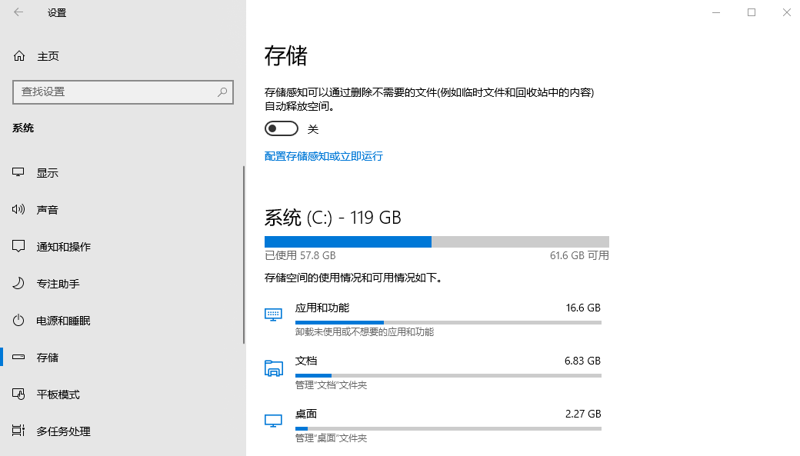
Task: Select the 专注助手 focus assist icon
Action: point(18,283)
